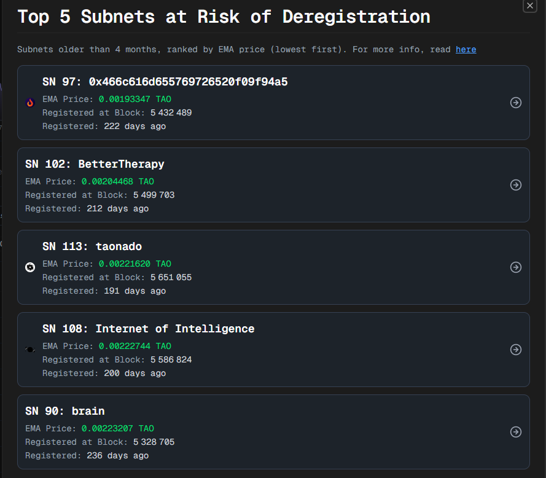Open SN 90 brain using its arrow icon
This screenshot has height=478, width=546.
(x=516, y=432)
